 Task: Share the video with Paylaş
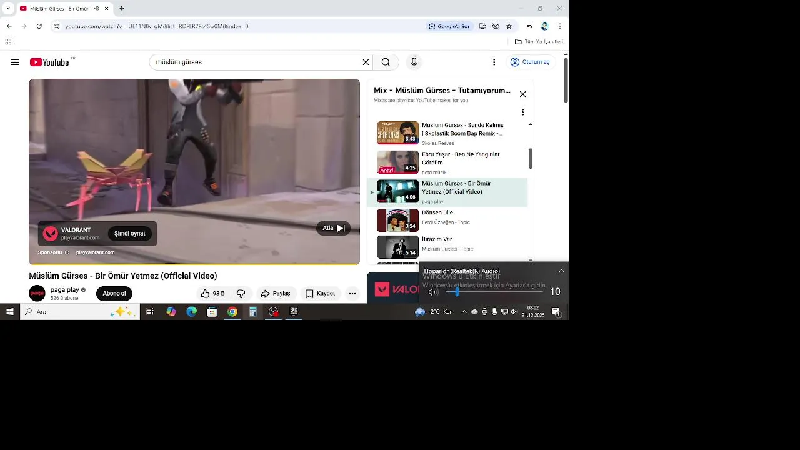(x=276, y=293)
